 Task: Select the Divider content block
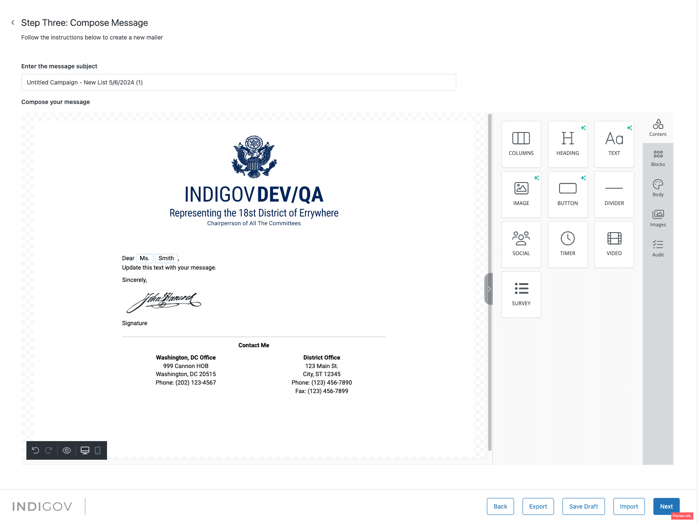[x=614, y=194]
